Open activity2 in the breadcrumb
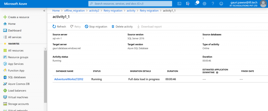Image resolution: width=268 pixels, height=111 pixels. tap(94, 11)
